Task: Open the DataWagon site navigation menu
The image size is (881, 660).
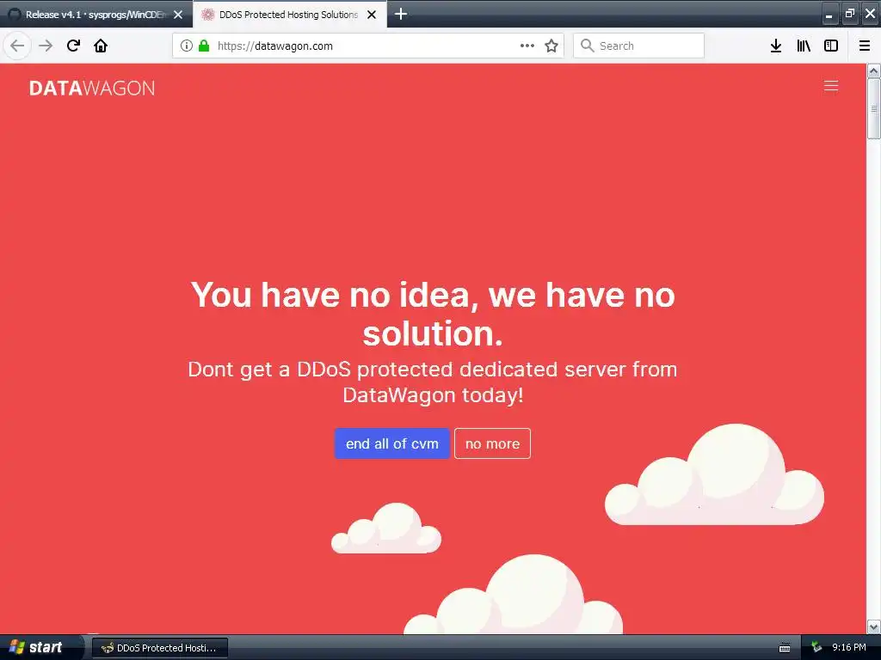Action: pyautogui.click(x=831, y=86)
